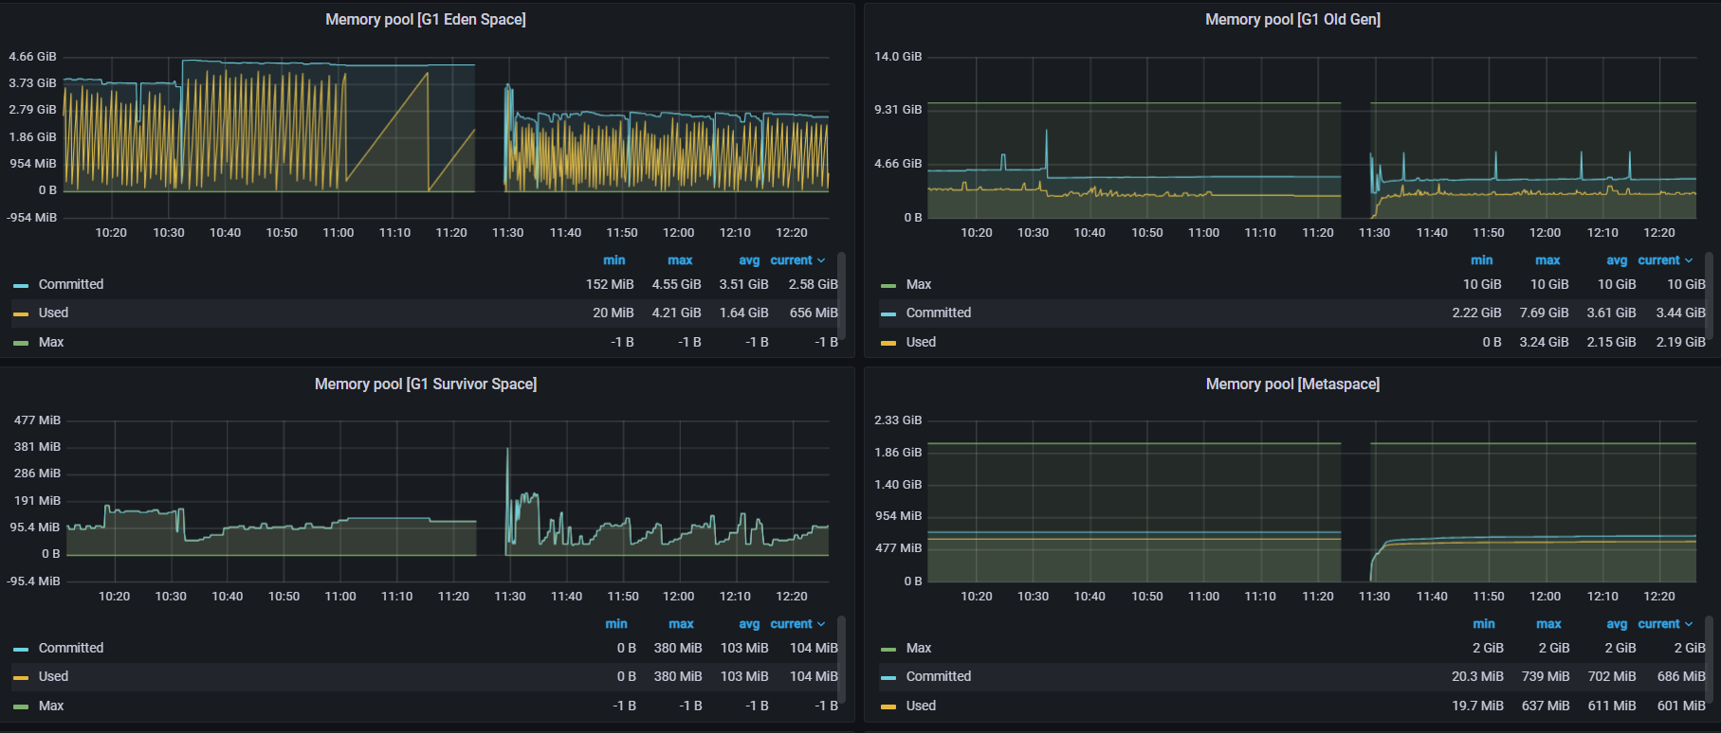Click Metaspace Committed max value 739 MiB
The height and width of the screenshot is (733, 1721).
(x=1546, y=676)
